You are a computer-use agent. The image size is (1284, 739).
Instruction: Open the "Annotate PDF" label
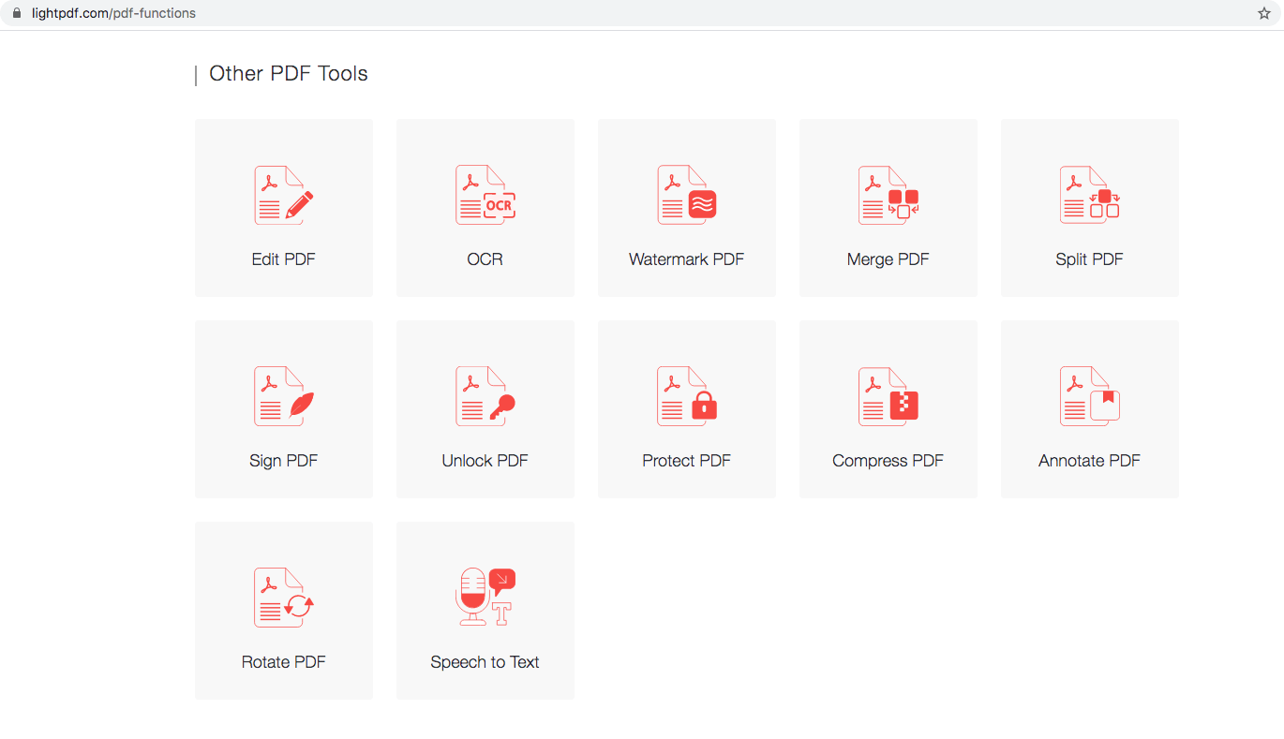pos(1090,461)
